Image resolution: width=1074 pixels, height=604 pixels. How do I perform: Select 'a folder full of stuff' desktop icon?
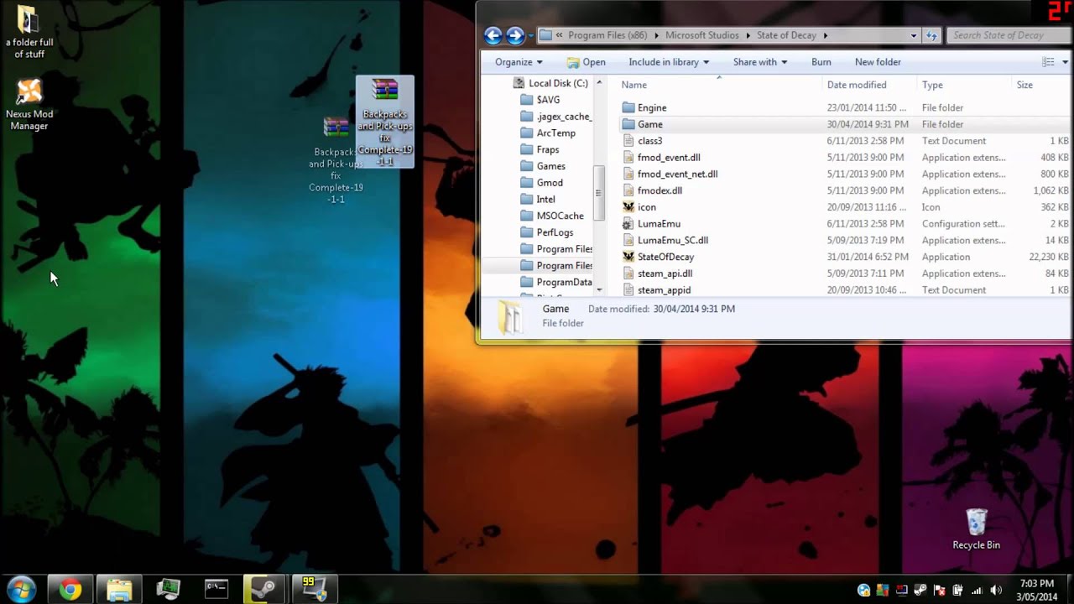29,33
